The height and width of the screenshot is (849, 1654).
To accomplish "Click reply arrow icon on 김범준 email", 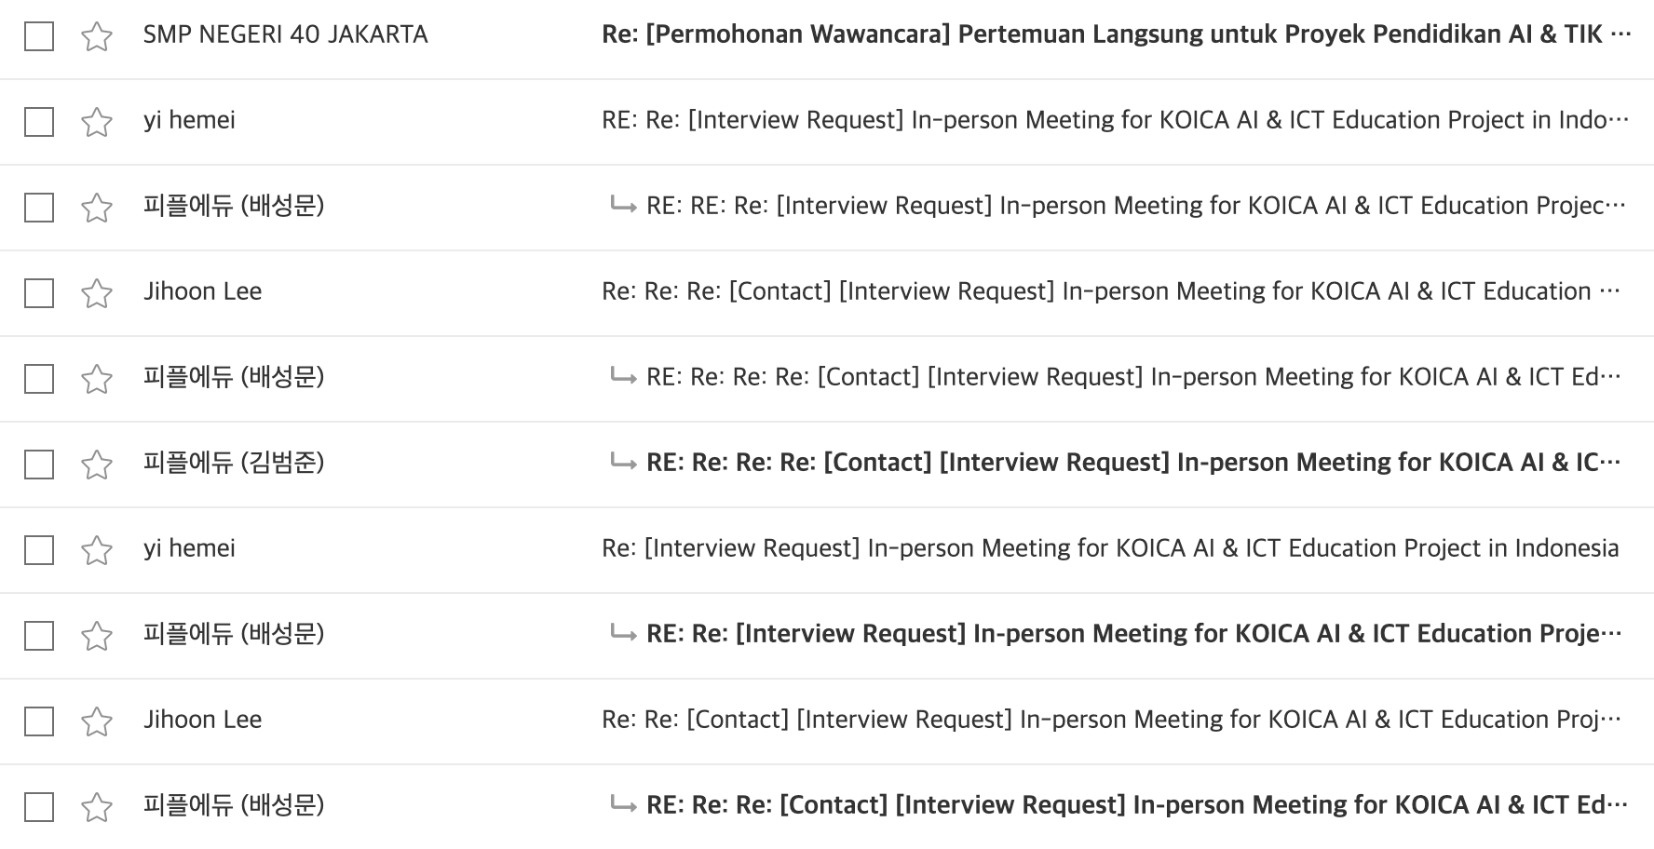I will [623, 462].
